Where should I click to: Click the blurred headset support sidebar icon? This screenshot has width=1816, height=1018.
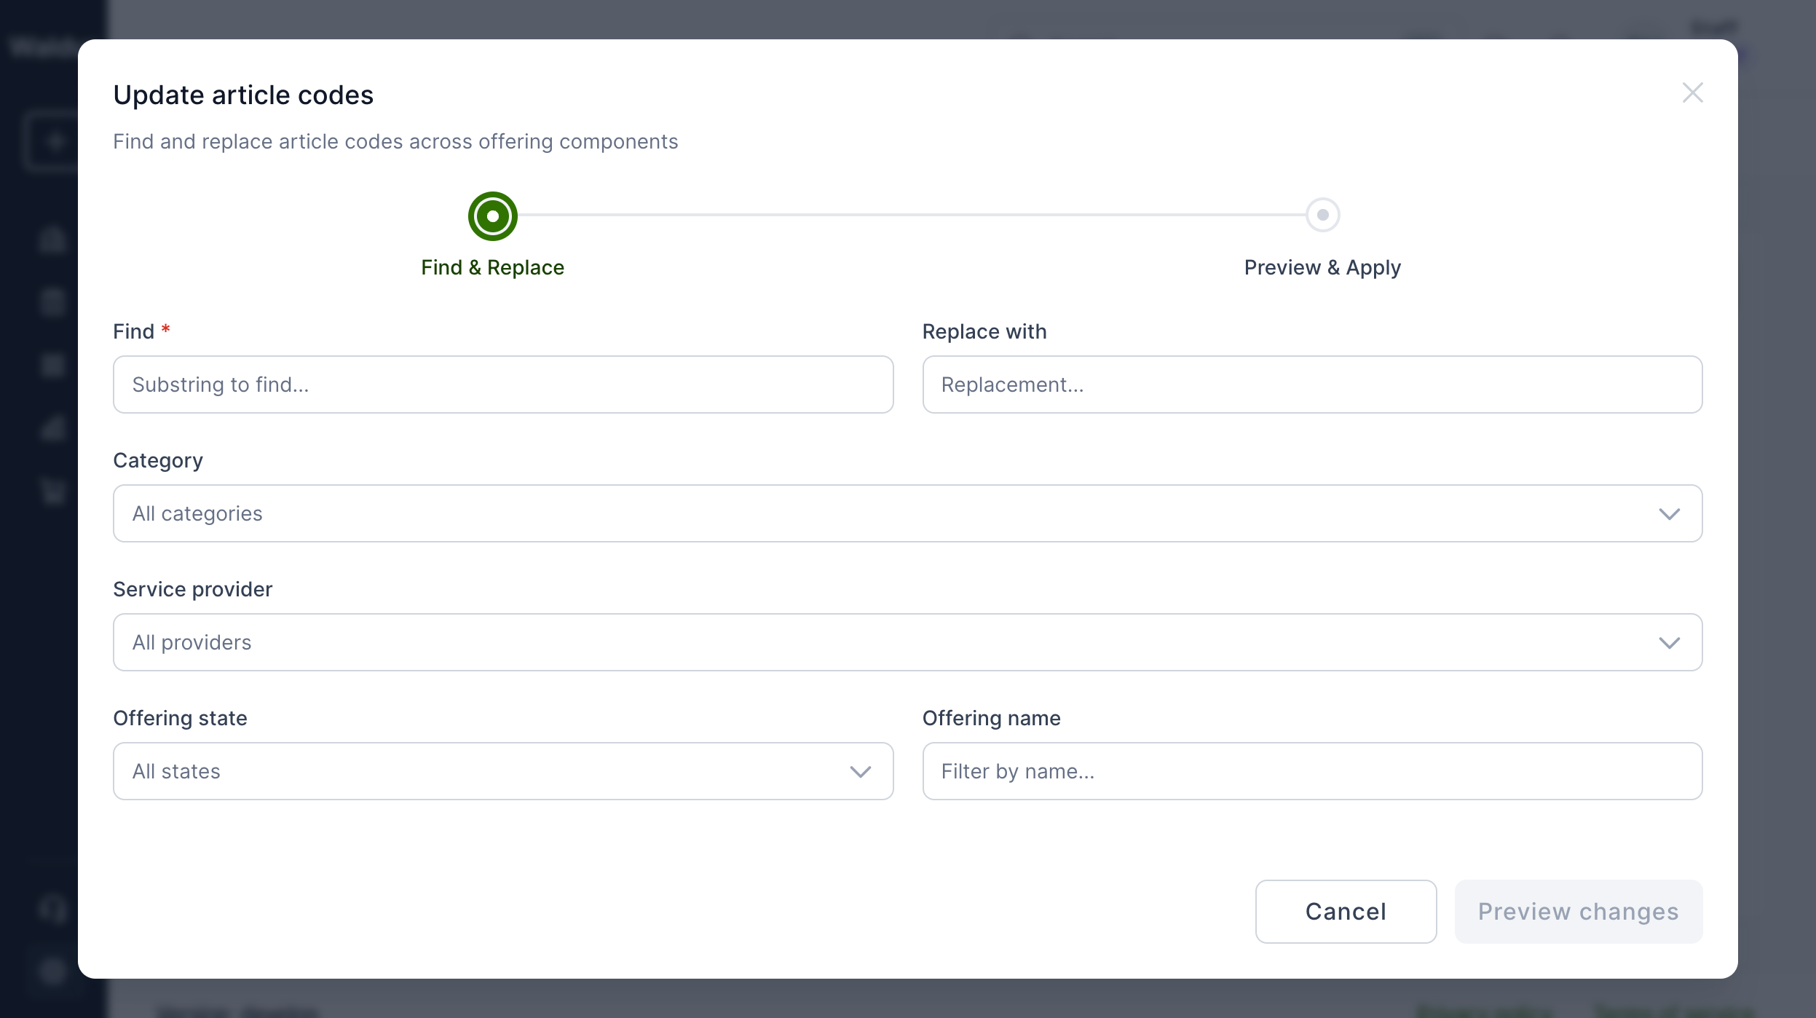tap(52, 910)
